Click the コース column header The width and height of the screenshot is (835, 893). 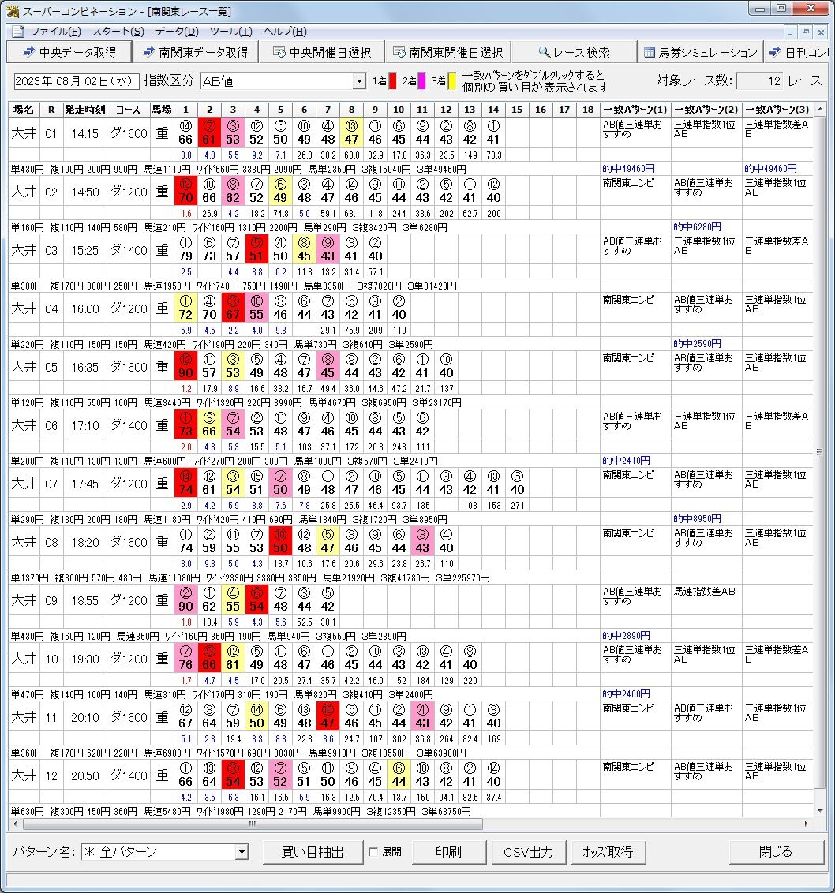click(128, 110)
